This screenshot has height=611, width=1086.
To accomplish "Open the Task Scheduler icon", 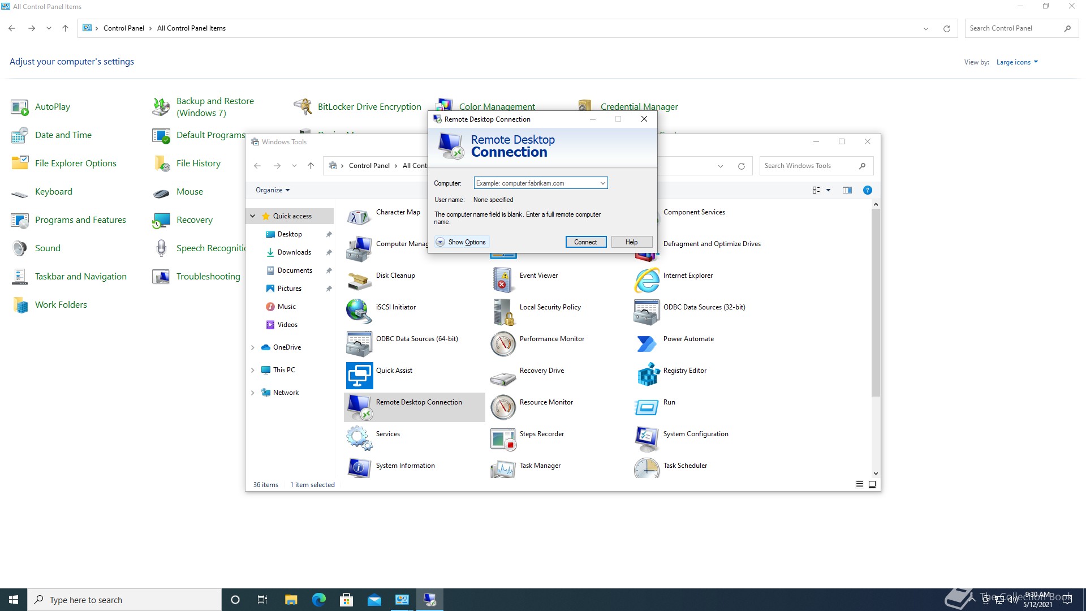I will tap(647, 468).
